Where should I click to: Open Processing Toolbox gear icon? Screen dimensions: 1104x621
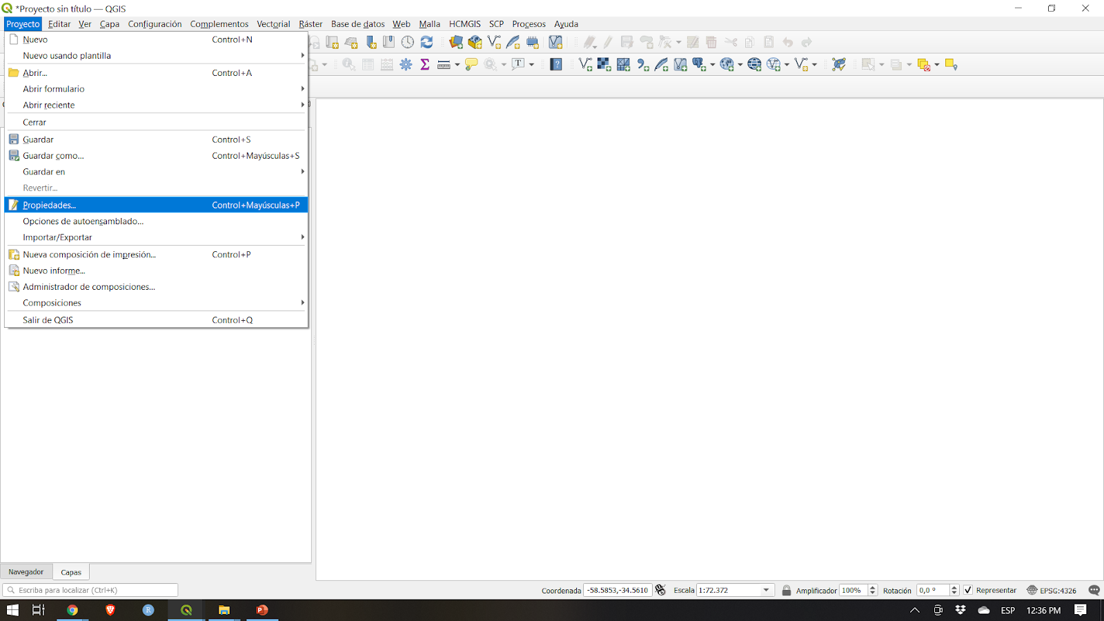tap(406, 64)
